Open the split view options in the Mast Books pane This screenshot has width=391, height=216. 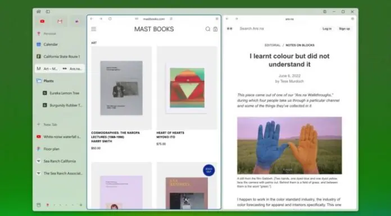(217, 19)
